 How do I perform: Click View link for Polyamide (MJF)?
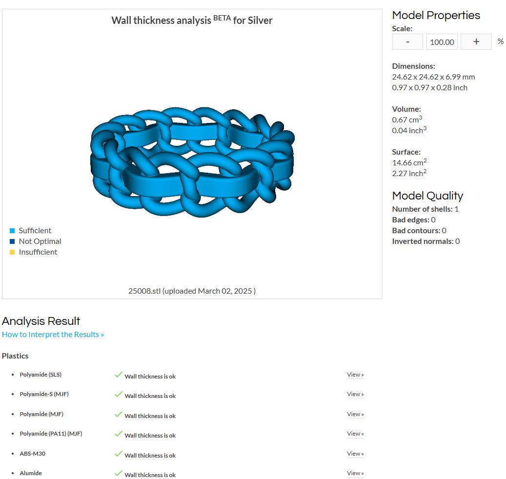coord(355,414)
